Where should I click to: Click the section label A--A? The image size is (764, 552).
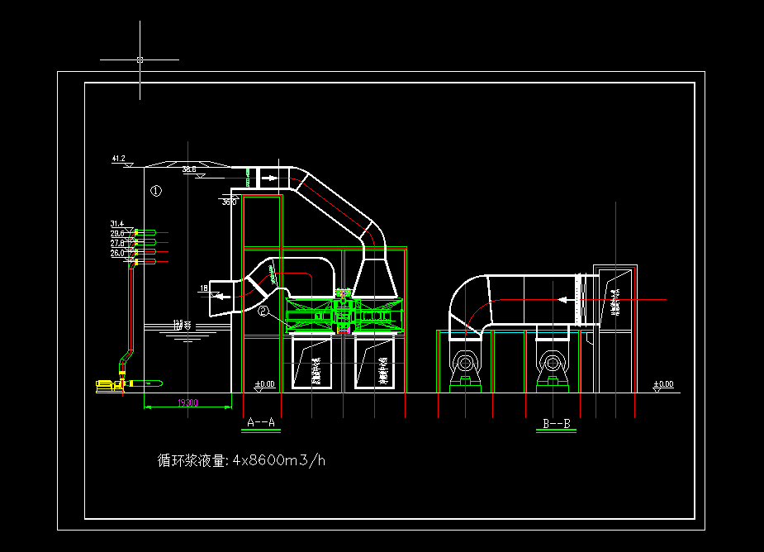260,420
